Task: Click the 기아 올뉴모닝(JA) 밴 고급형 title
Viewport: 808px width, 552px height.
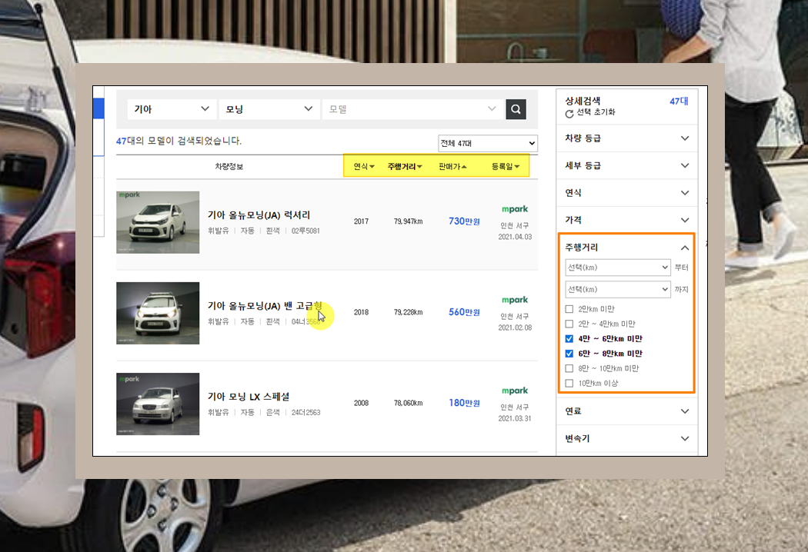Action: coord(265,306)
